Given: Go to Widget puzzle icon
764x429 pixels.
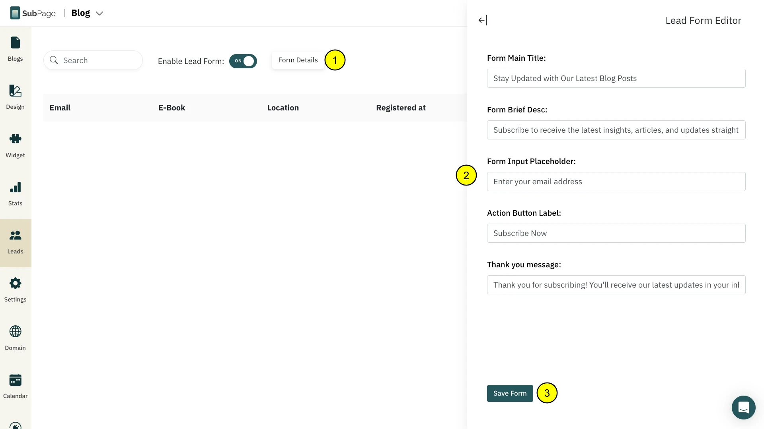Looking at the screenshot, I should [15, 139].
